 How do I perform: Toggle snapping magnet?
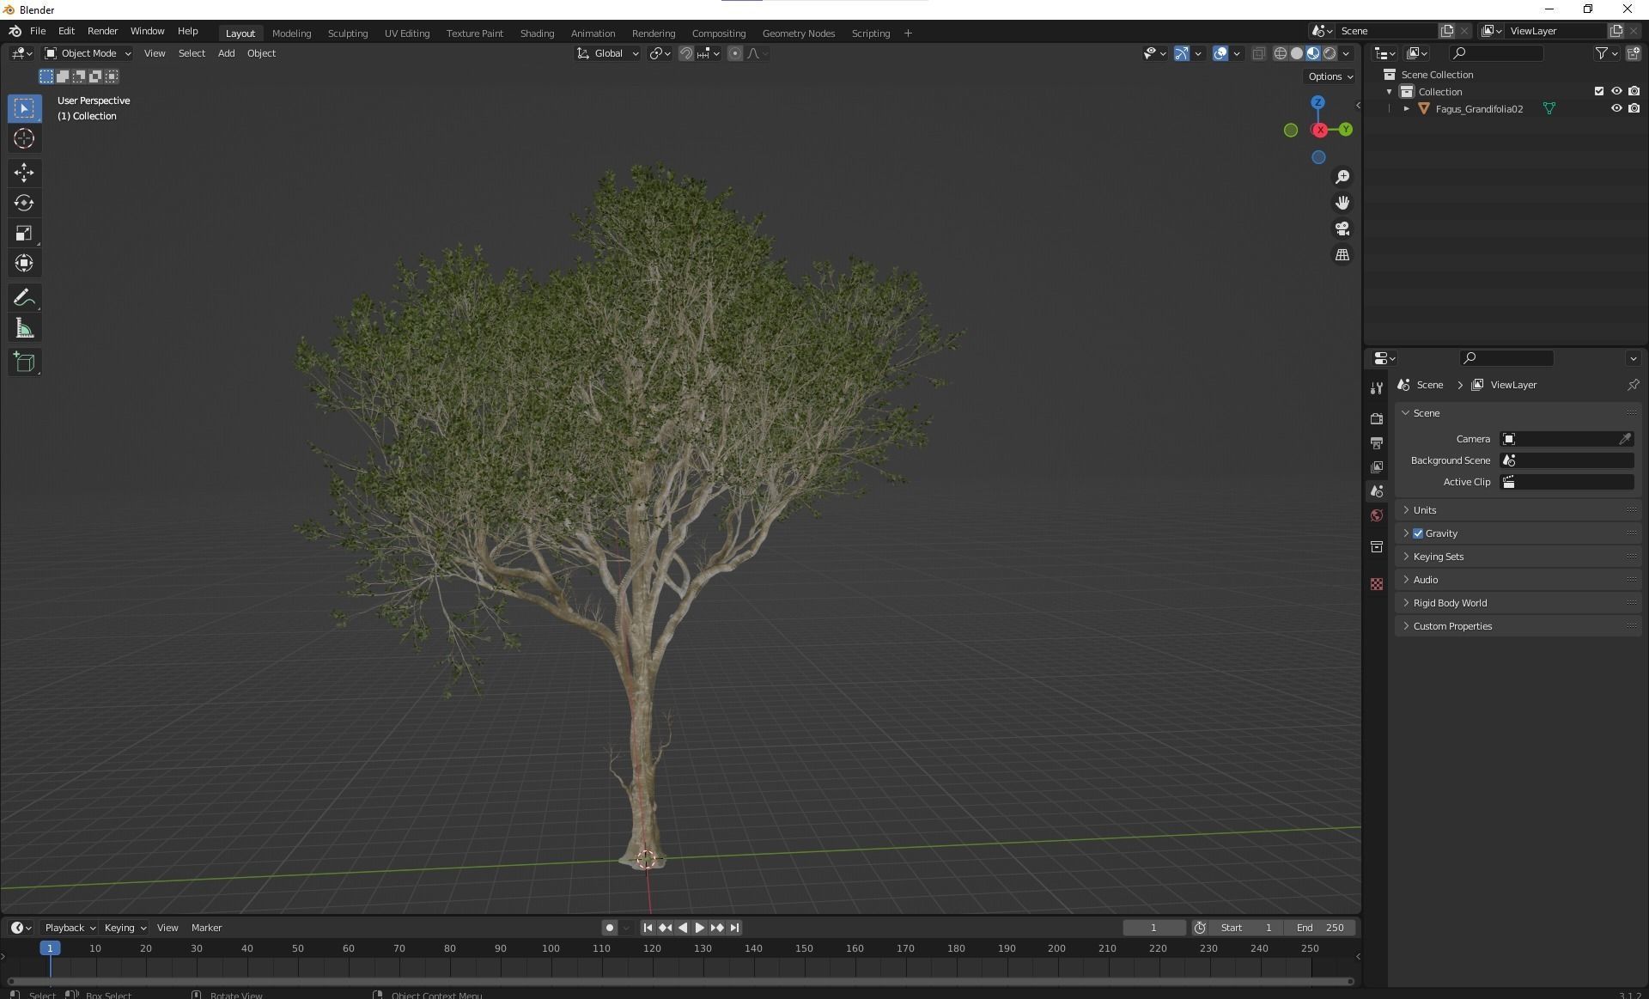(x=685, y=53)
